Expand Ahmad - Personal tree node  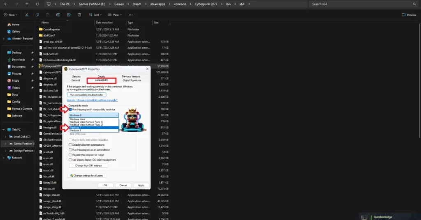3,39
